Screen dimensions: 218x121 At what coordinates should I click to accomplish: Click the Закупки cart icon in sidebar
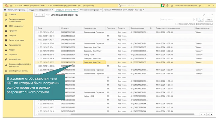[6, 35]
